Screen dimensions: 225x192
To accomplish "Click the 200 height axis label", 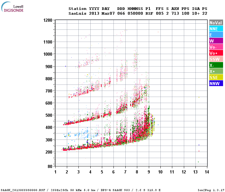I will click(49, 152).
